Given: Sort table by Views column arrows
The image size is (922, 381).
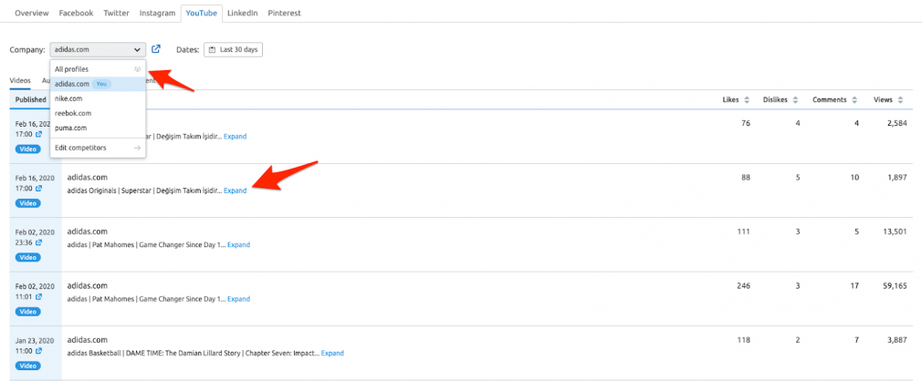Looking at the screenshot, I should click(900, 99).
